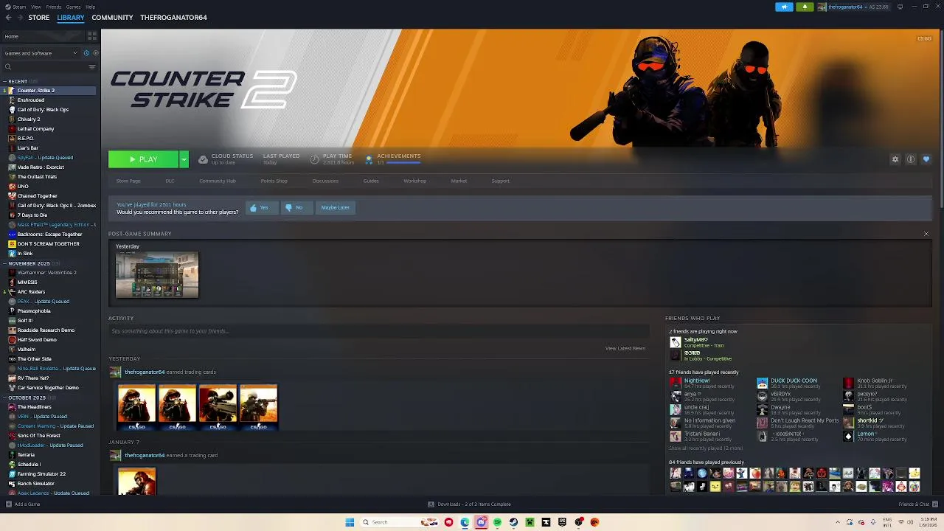Open the Friends menu
This screenshot has width=944, height=531.
point(54,7)
